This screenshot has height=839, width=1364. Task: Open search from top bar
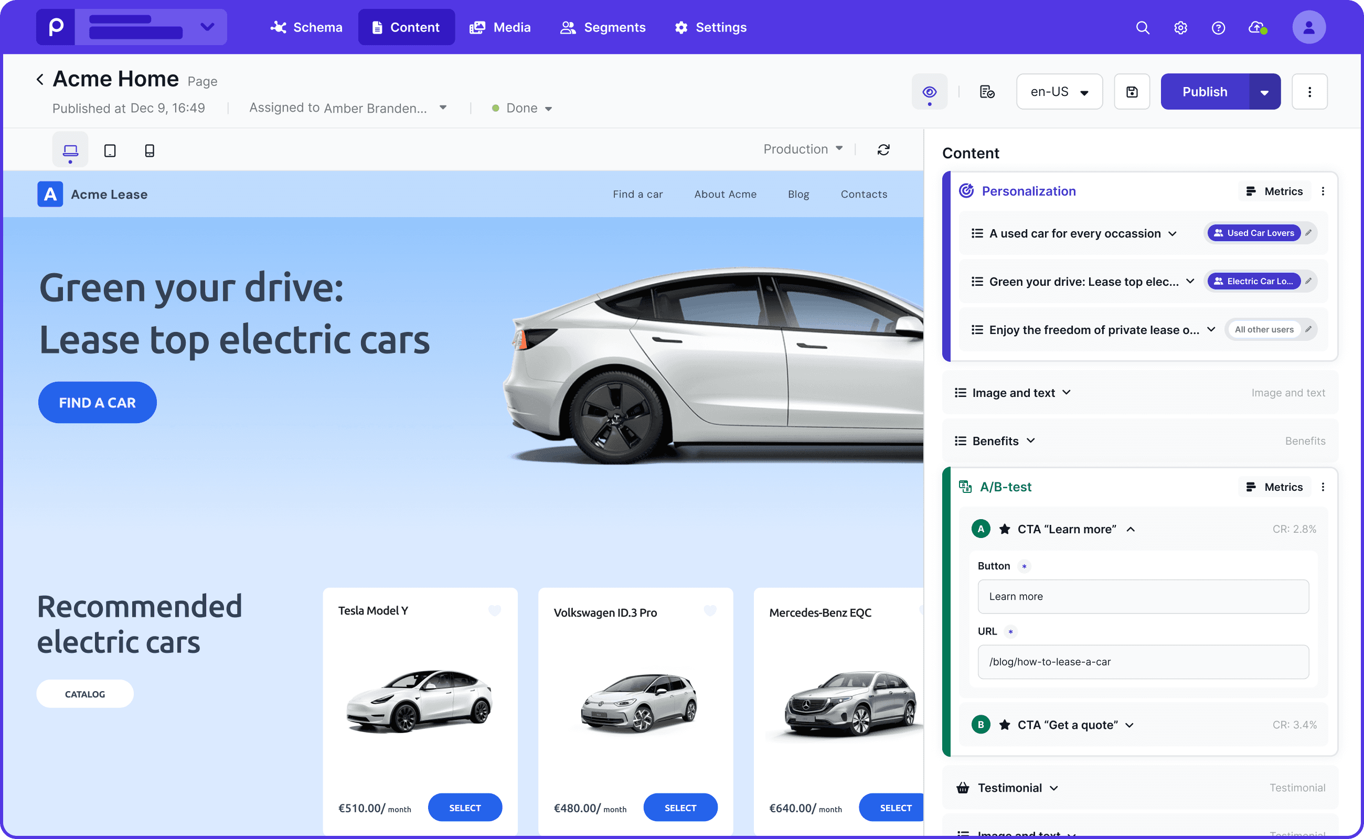tap(1143, 27)
